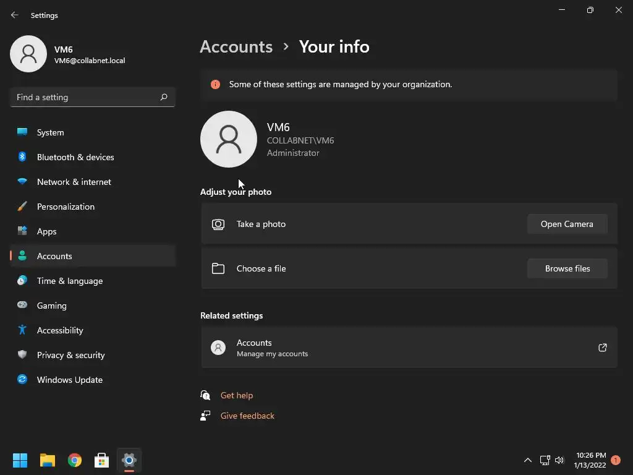This screenshot has height=475, width=633.
Task: Open Chrome from the taskbar
Action: click(75, 460)
